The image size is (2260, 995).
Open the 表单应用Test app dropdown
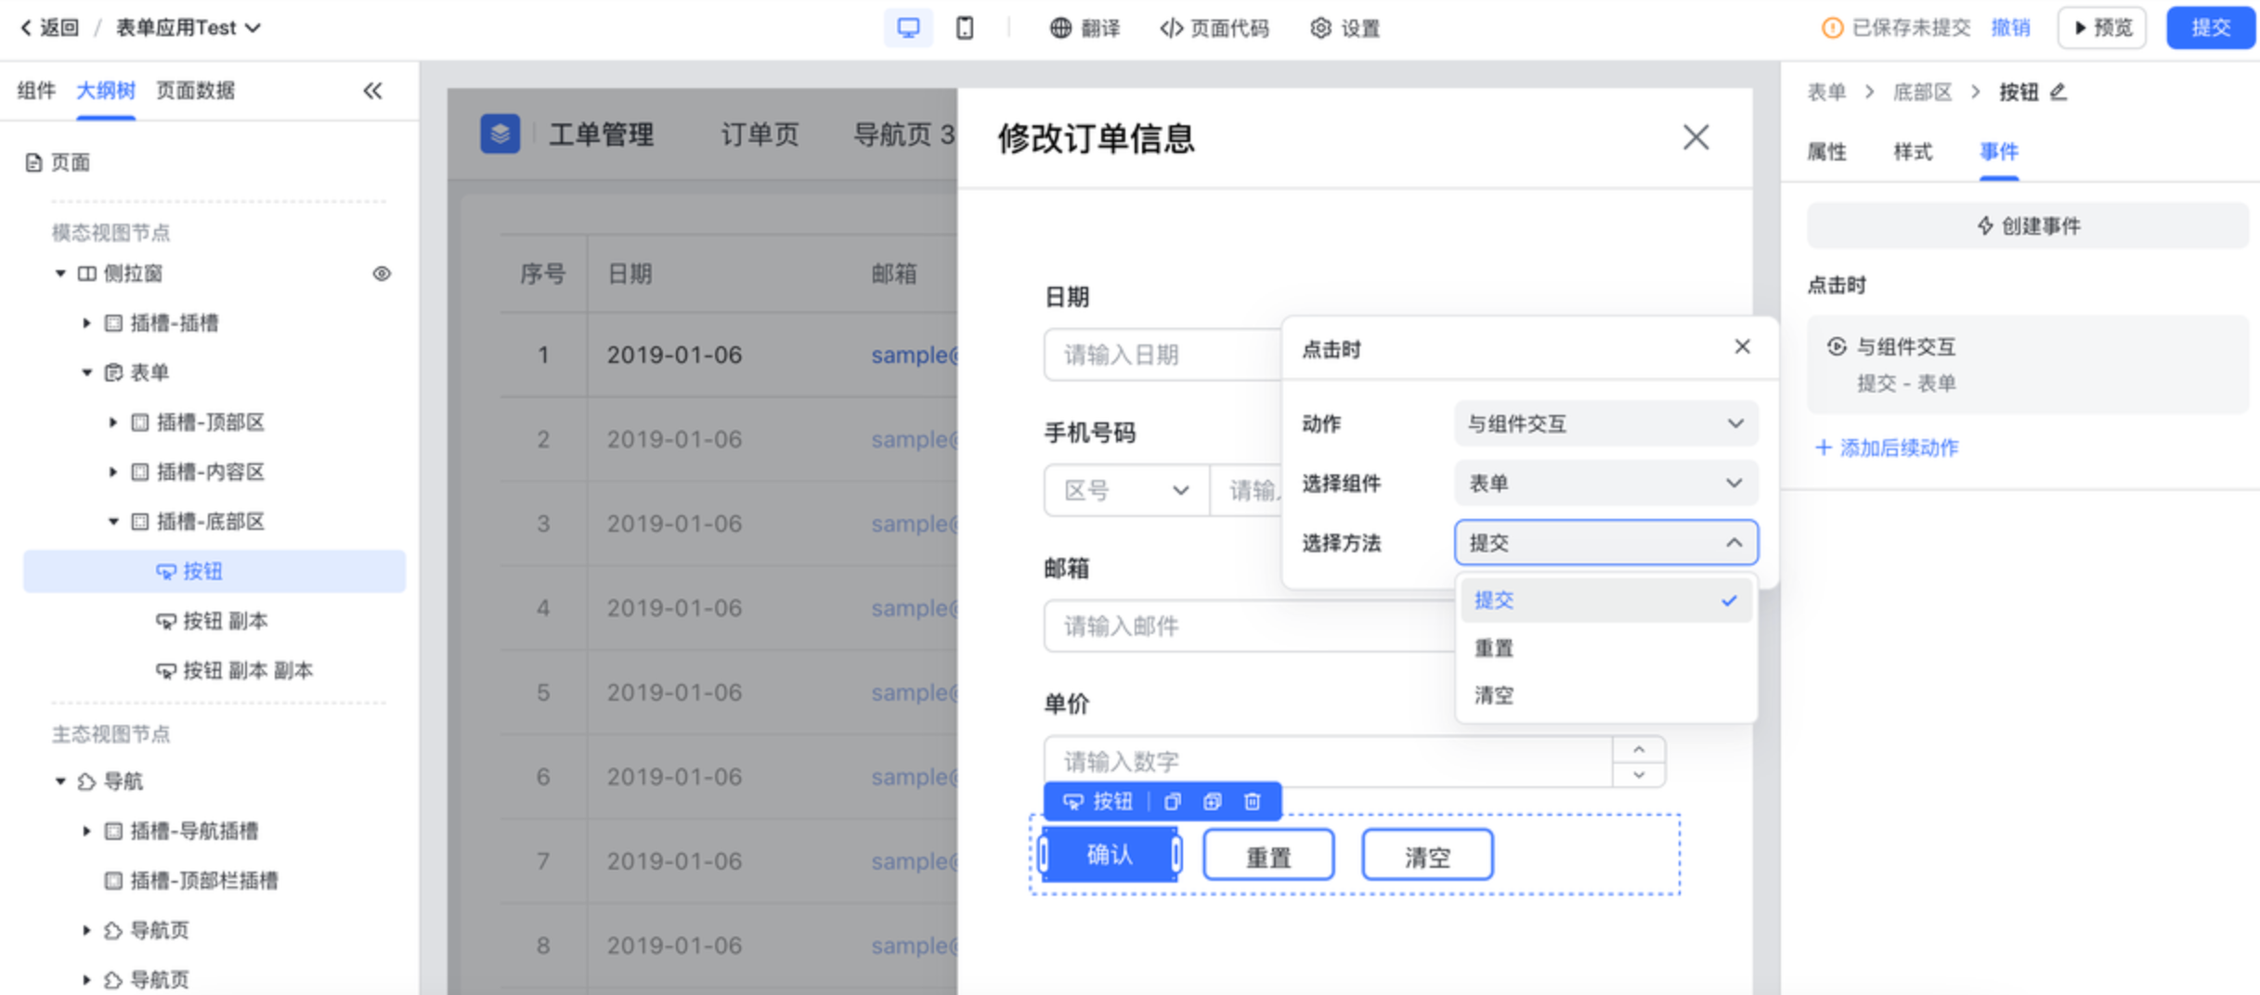click(188, 28)
